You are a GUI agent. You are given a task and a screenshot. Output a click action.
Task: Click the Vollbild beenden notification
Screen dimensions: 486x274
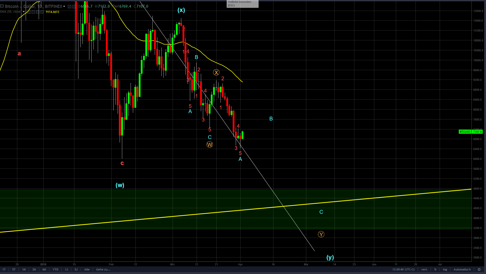pos(242,4)
